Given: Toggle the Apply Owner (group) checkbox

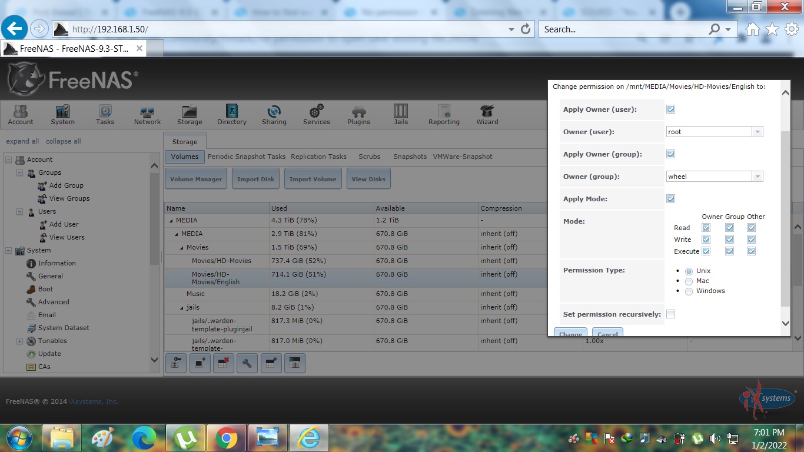Looking at the screenshot, I should pos(670,154).
